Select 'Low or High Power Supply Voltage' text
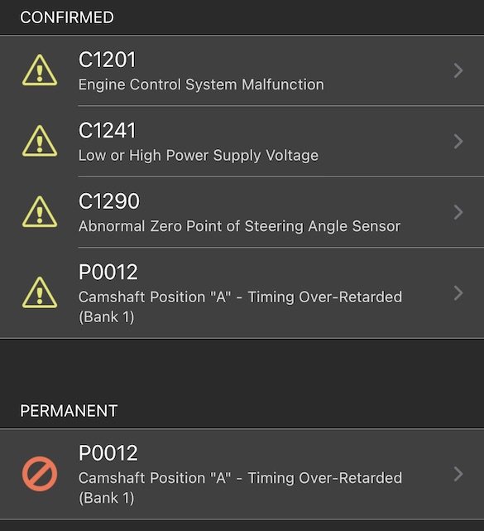This screenshot has width=484, height=531. [199, 156]
